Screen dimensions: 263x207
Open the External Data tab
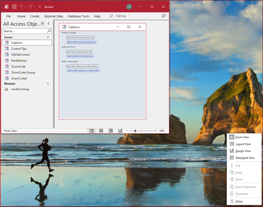coord(54,16)
